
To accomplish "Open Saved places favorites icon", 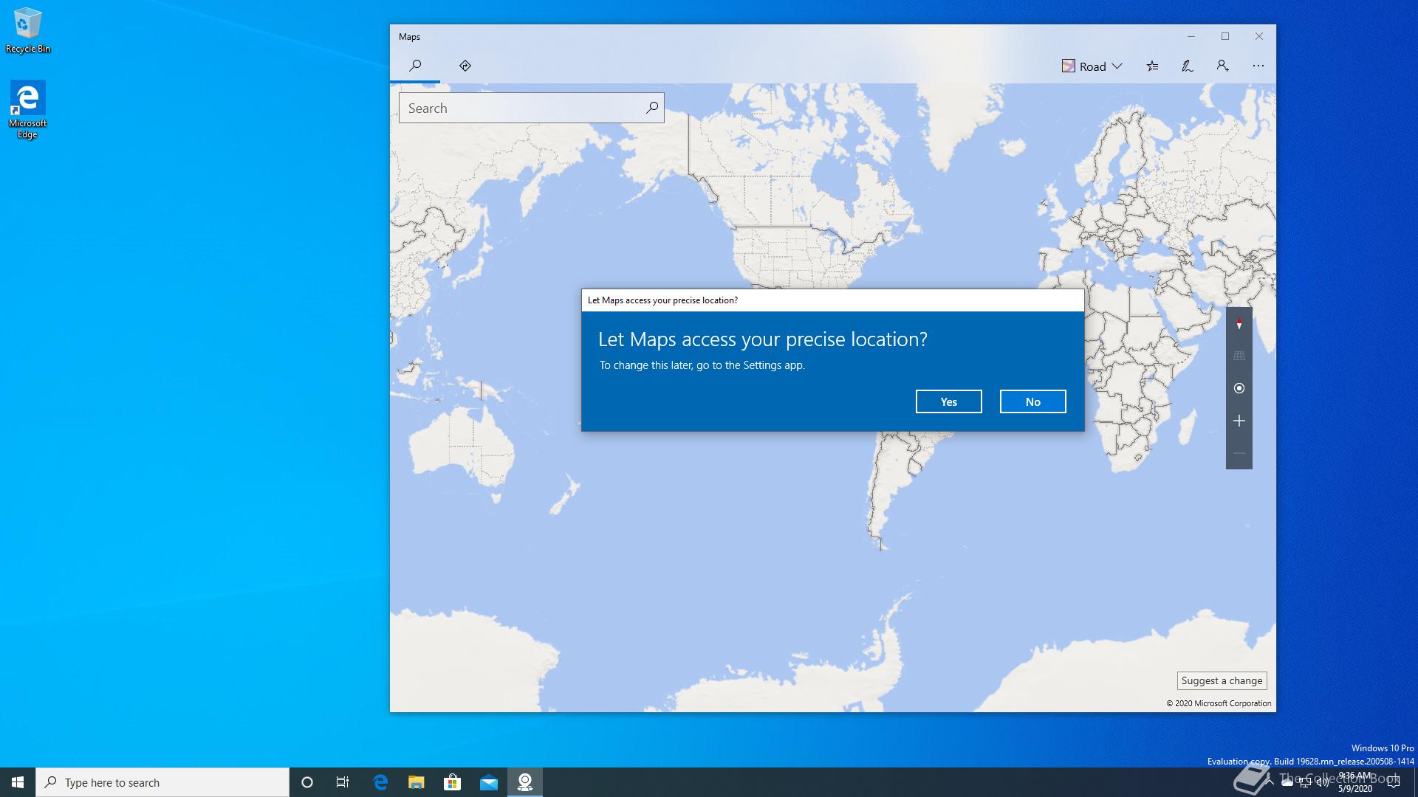I will coord(1152,66).
